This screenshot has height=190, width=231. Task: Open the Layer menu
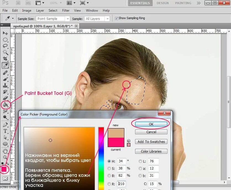[40, 11]
